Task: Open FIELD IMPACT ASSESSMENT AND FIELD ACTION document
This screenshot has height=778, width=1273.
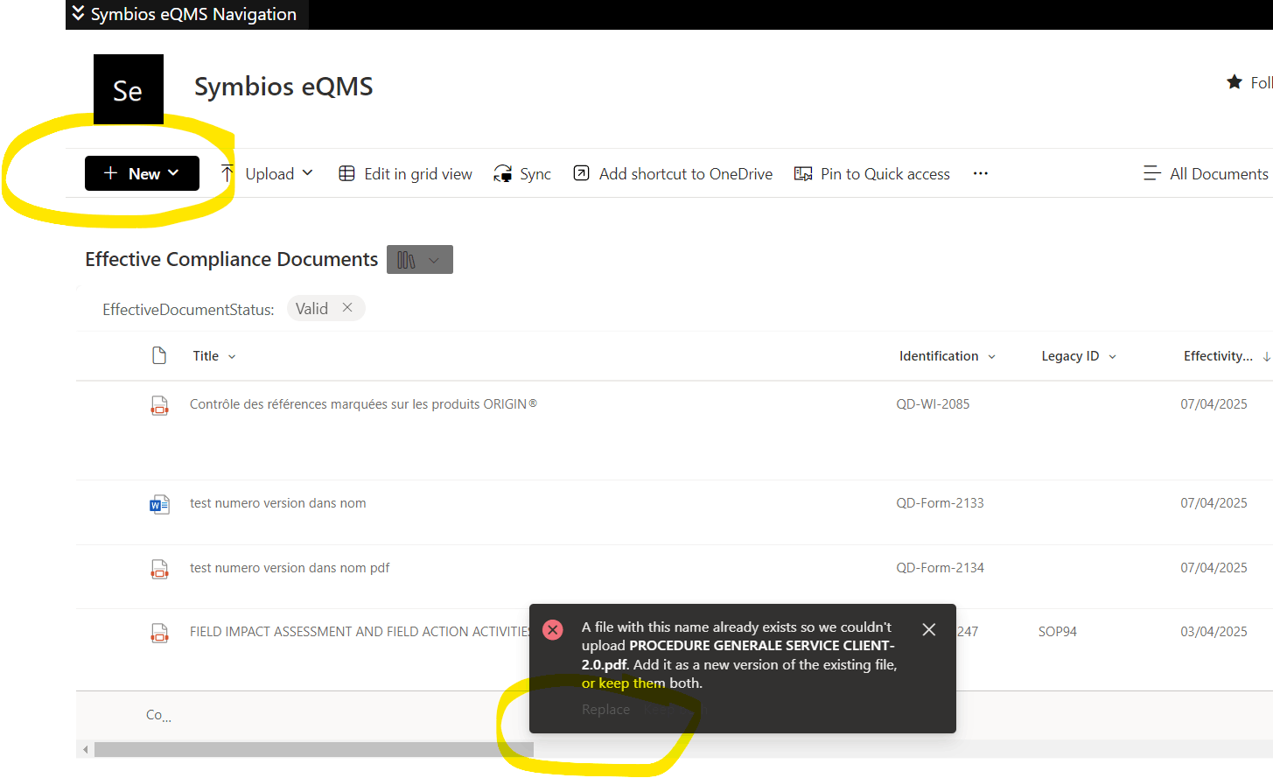Action: 360,632
